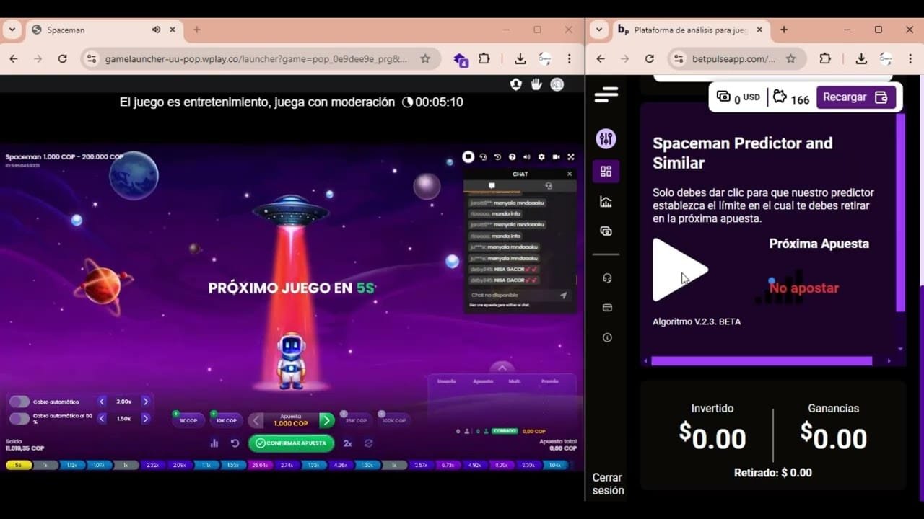
Task: Toggle the 'Cobro automático' switch
Action: [x=19, y=402]
